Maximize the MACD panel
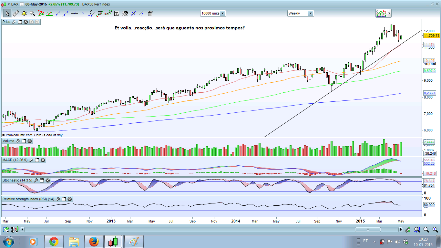 pyautogui.click(x=37, y=160)
